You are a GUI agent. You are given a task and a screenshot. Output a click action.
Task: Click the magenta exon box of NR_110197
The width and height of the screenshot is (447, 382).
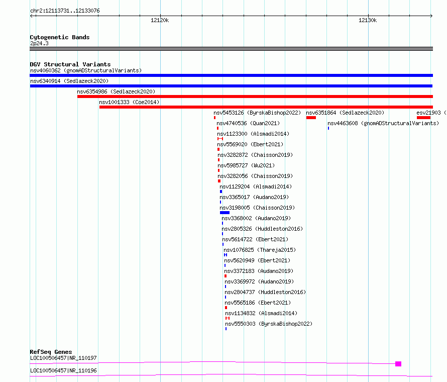(x=398, y=364)
